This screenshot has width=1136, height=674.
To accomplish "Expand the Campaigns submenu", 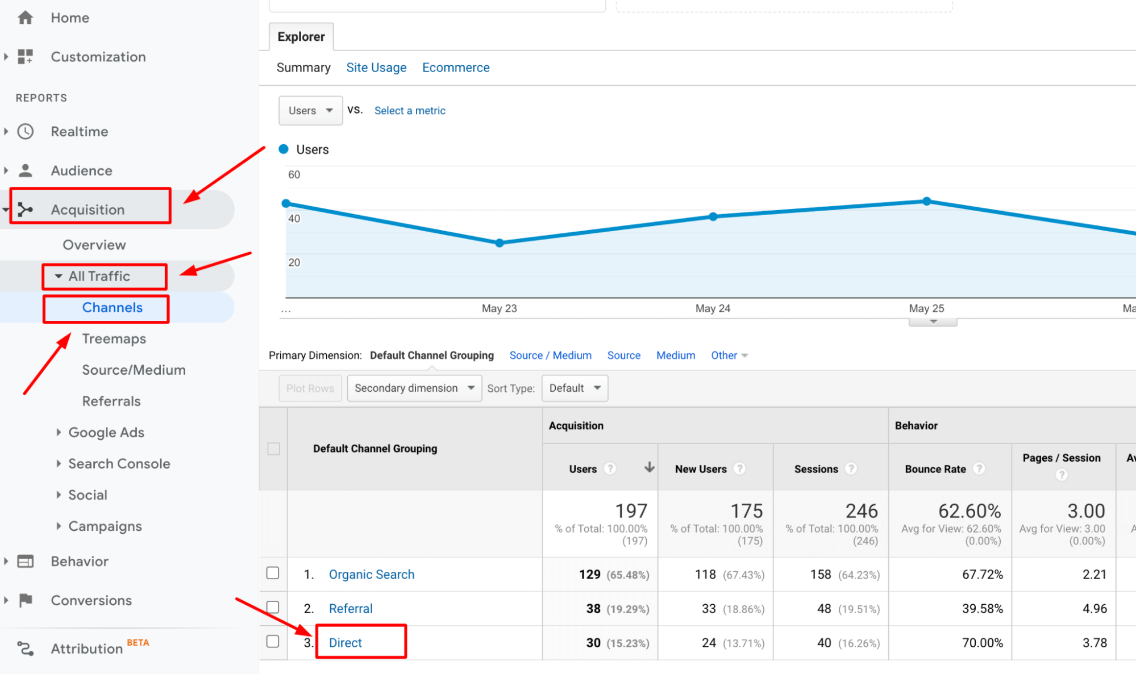I will (59, 526).
